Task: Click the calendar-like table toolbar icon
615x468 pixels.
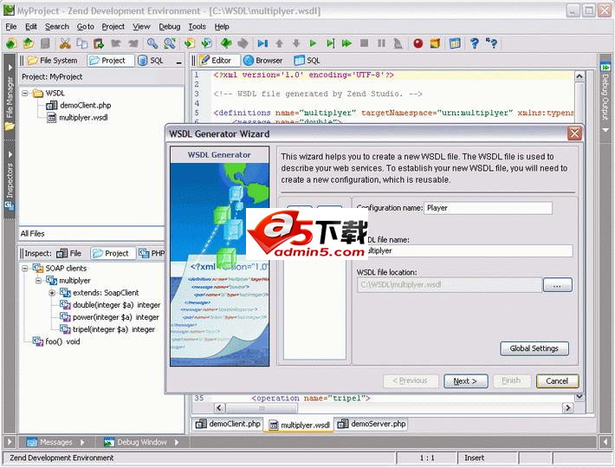Action: pyautogui.click(x=455, y=43)
